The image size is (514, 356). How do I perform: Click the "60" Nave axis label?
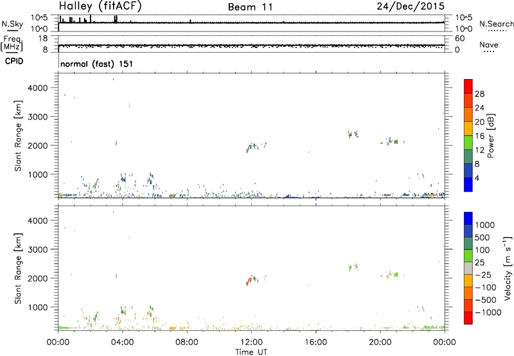click(x=459, y=39)
